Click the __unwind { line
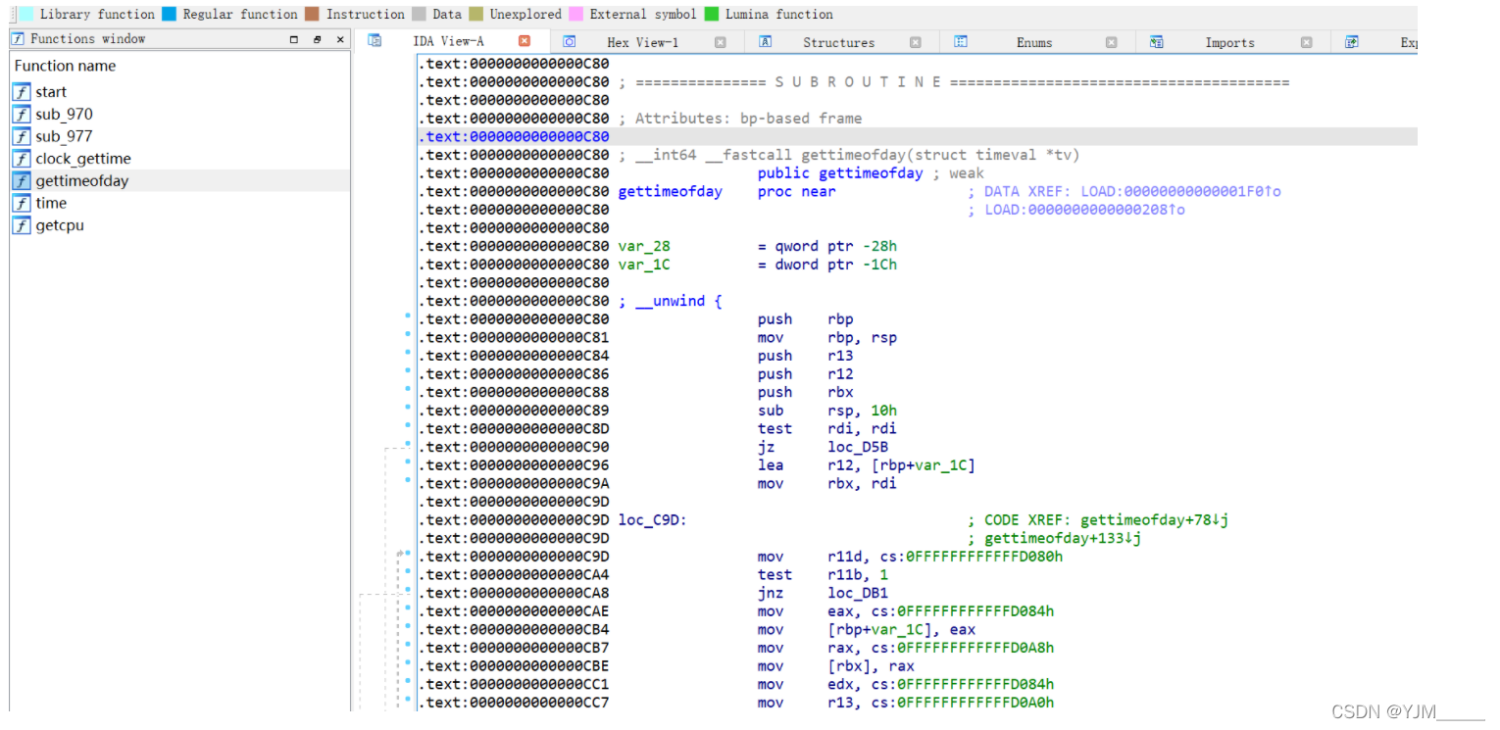Image resolution: width=1500 pixels, height=730 pixels. pyautogui.click(x=670, y=301)
